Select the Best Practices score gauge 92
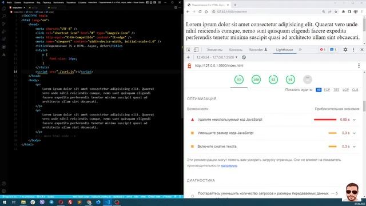The height and width of the screenshot is (206, 366). pos(273,80)
